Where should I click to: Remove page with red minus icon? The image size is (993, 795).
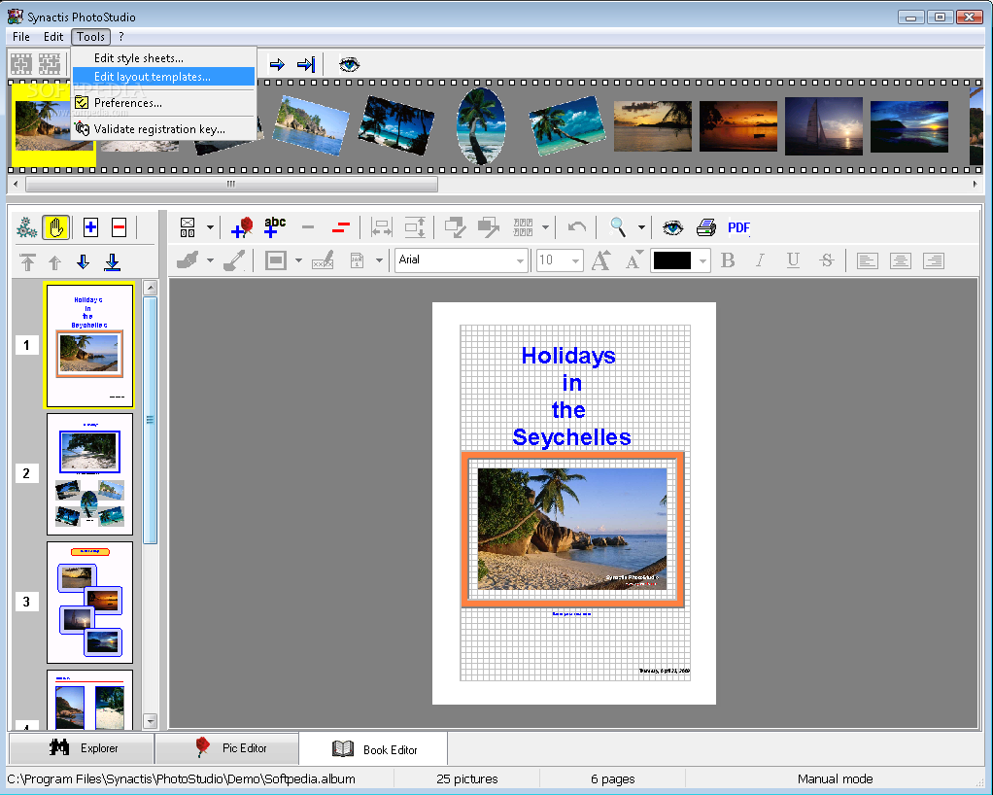(x=120, y=227)
